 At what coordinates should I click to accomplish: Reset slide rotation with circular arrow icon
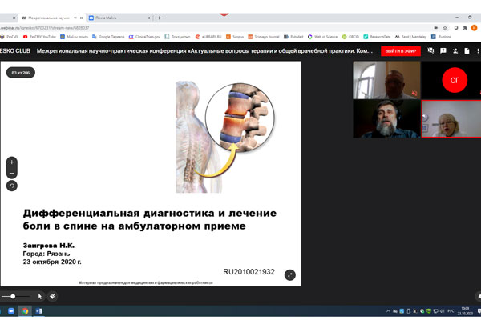coord(12,186)
